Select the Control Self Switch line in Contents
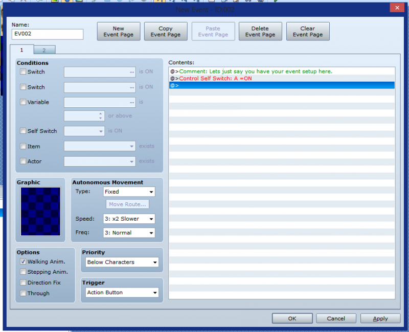409x332 pixels. [x=230, y=78]
